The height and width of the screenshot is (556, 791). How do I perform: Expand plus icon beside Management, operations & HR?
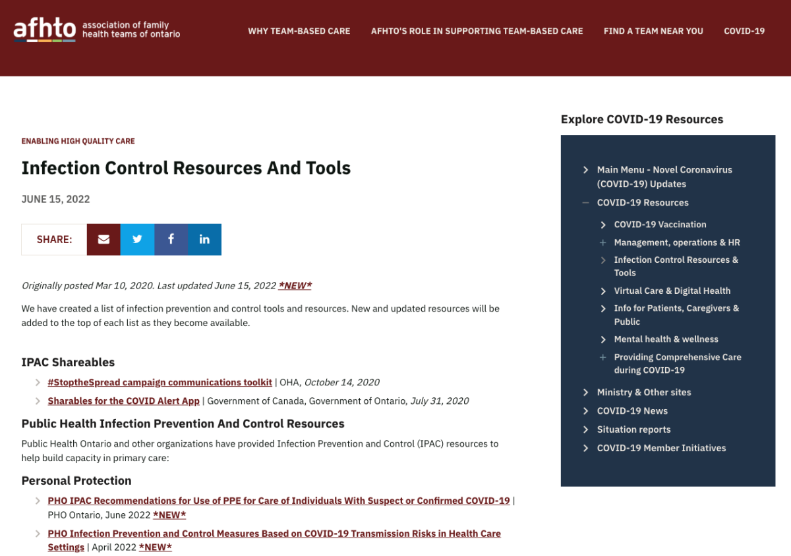602,242
